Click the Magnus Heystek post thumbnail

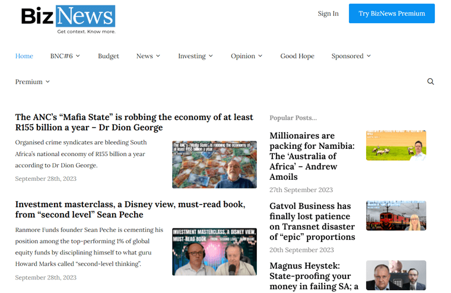point(396,275)
